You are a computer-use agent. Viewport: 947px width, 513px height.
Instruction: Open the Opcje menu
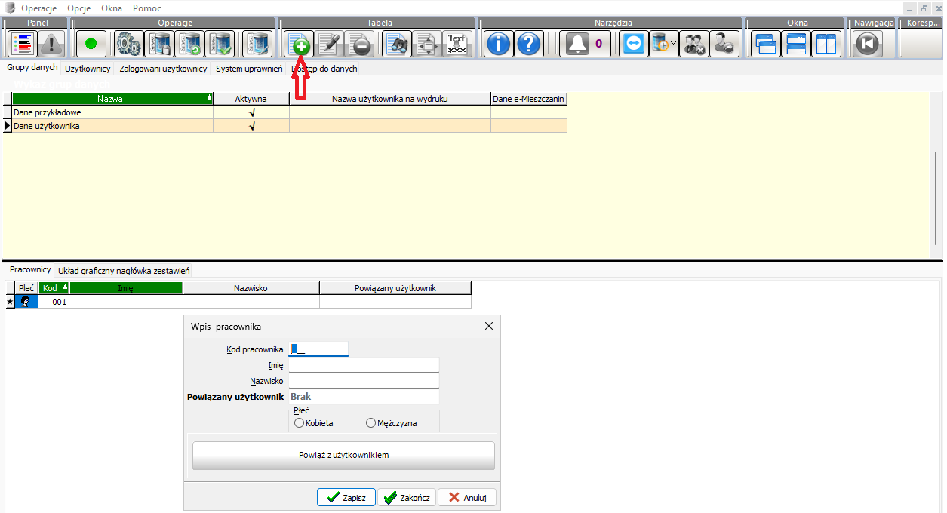(x=79, y=8)
